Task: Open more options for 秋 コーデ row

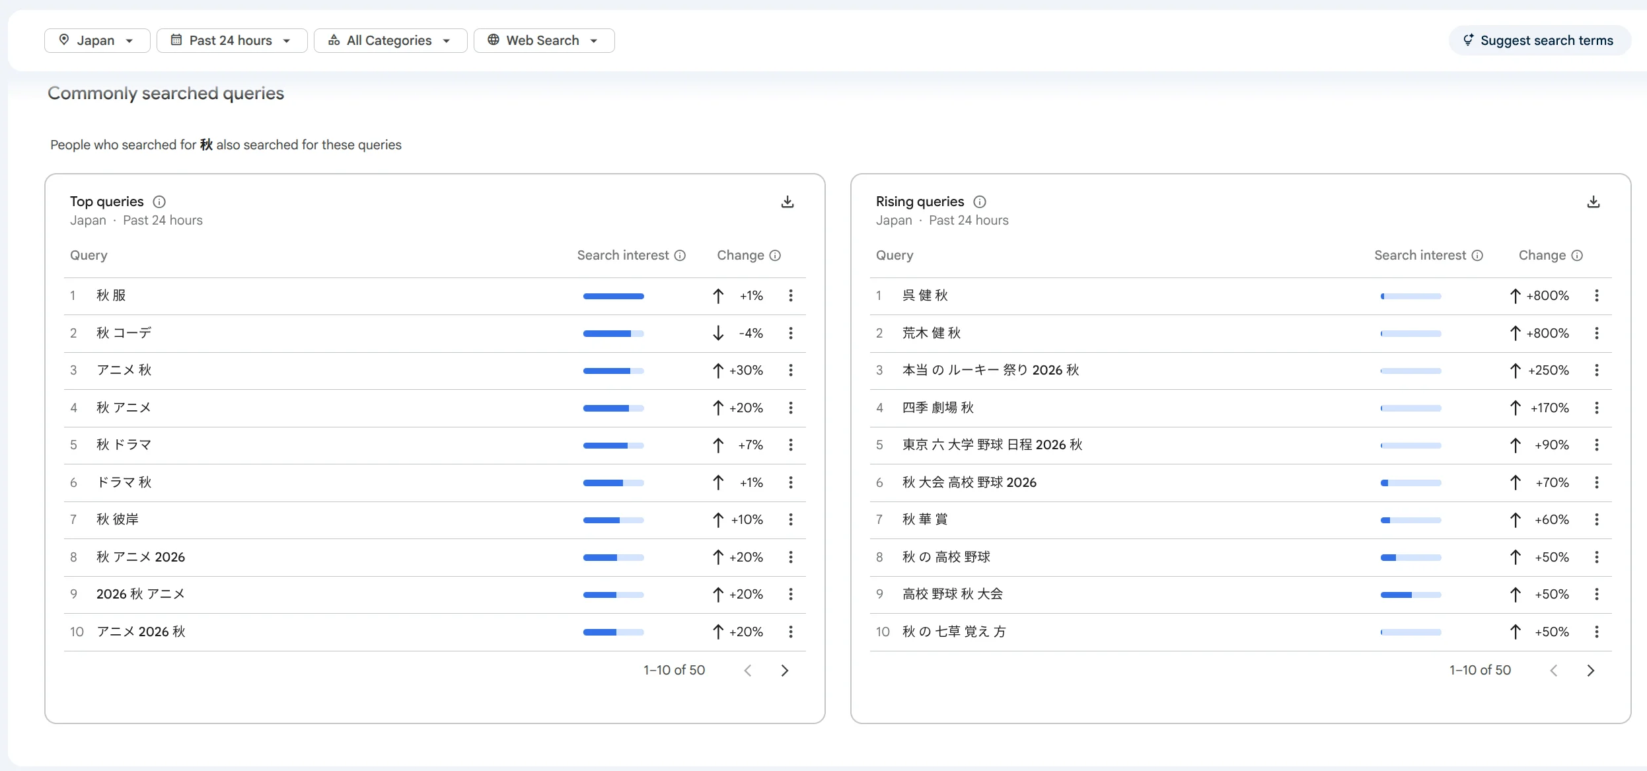Action: click(x=791, y=333)
